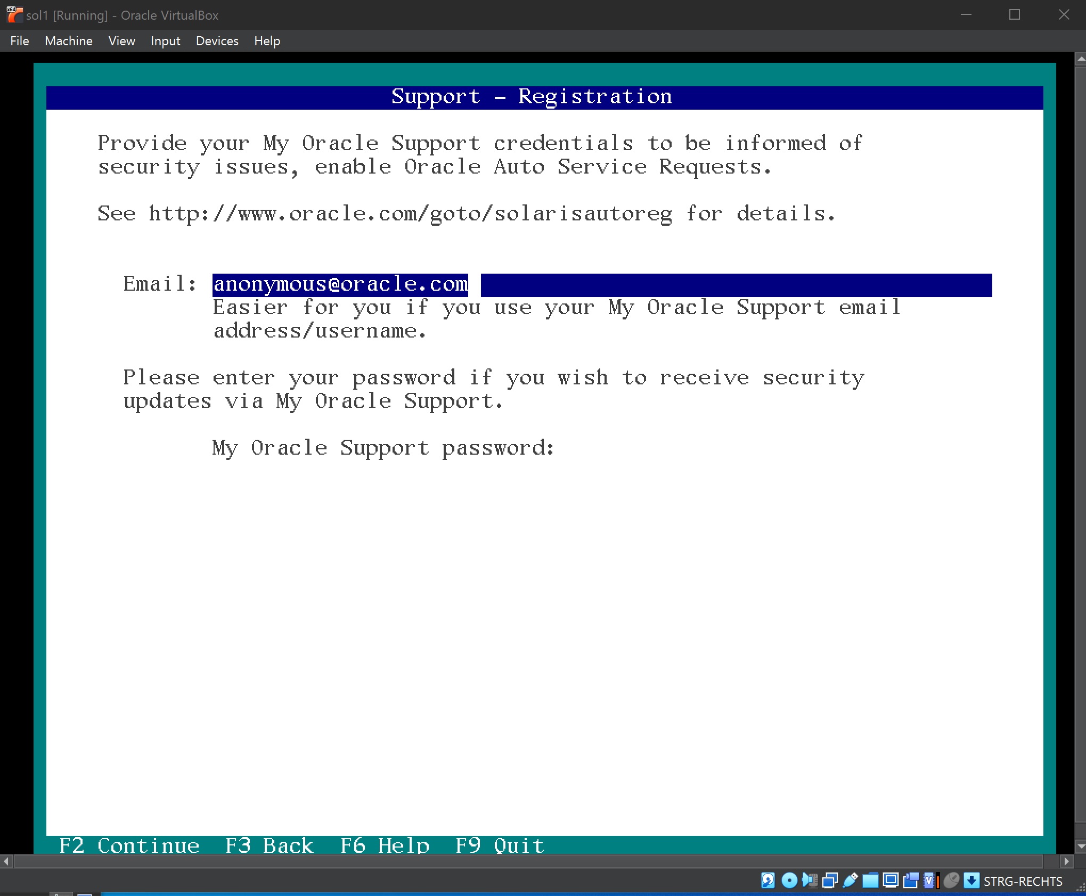The width and height of the screenshot is (1086, 896).
Task: Open the Devices menu
Action: pos(216,41)
